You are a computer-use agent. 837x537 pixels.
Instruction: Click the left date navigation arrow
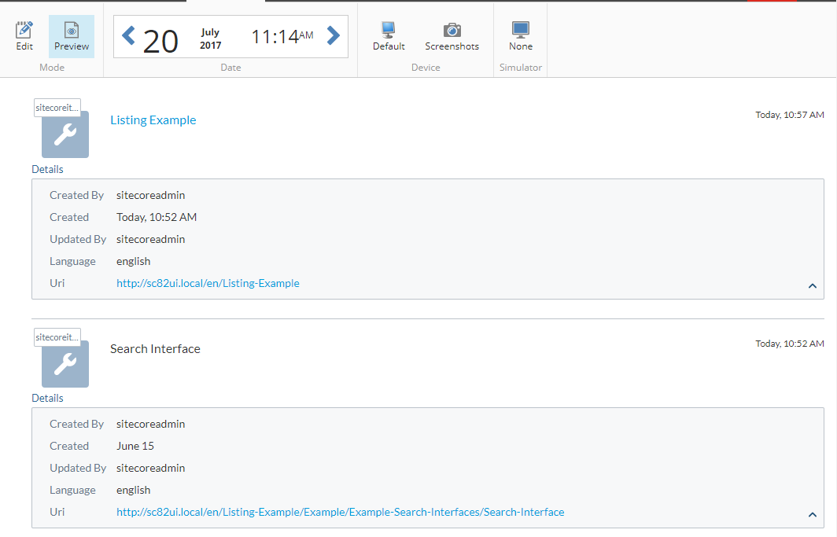(128, 35)
